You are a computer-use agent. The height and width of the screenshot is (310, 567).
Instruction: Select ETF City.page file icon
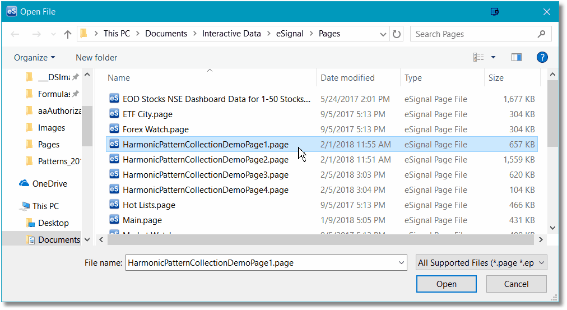point(114,114)
